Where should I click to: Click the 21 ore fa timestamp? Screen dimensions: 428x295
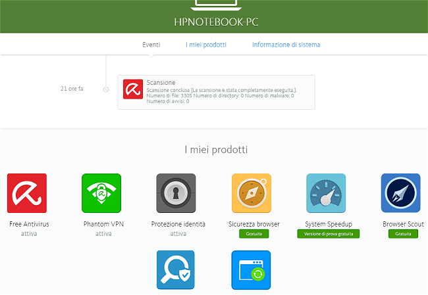point(72,89)
